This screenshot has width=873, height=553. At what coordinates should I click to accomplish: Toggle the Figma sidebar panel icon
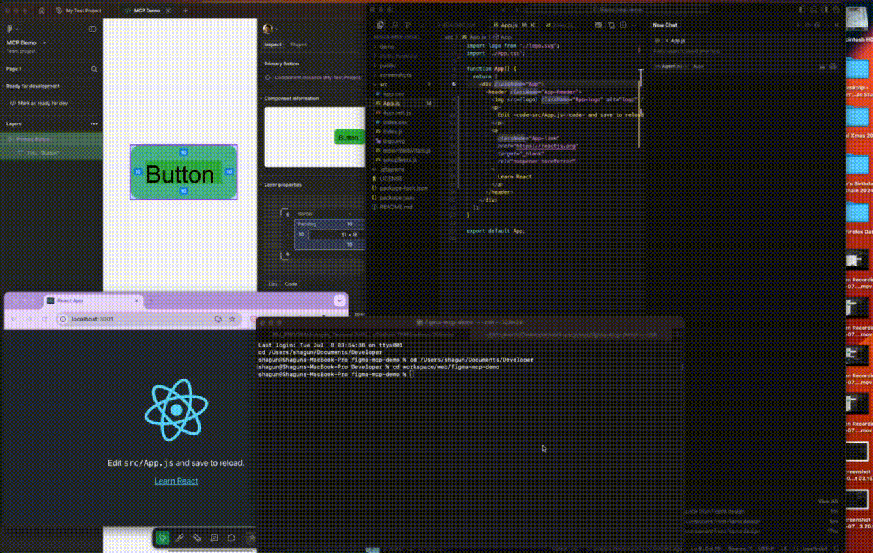[92, 29]
